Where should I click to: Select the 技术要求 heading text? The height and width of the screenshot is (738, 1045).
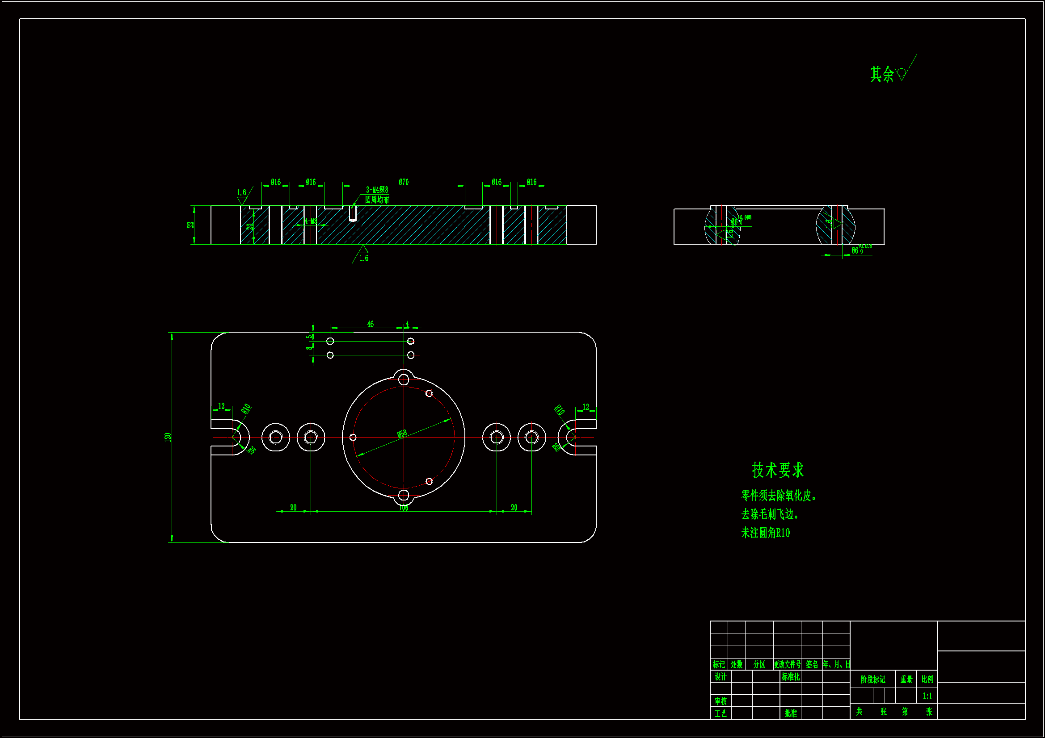pyautogui.click(x=777, y=470)
